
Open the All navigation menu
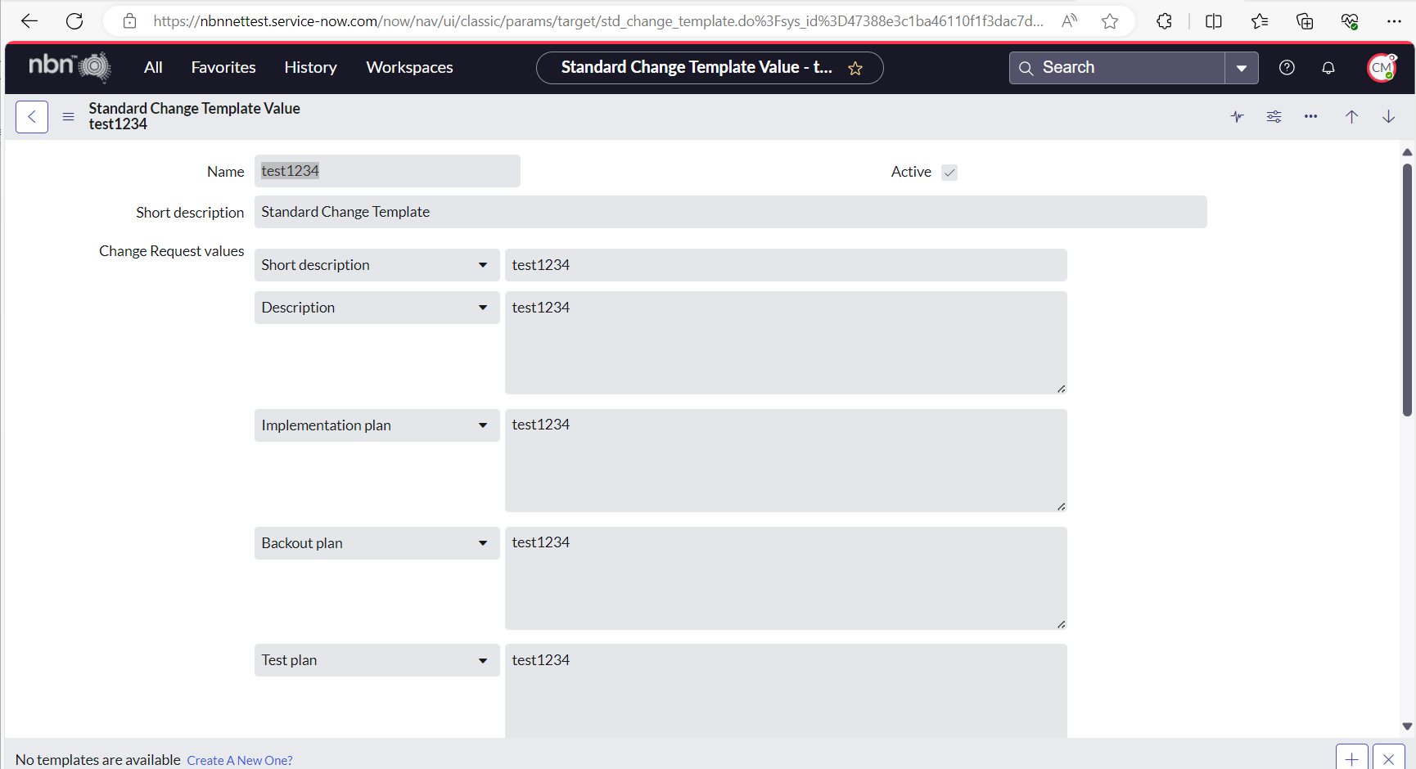pos(152,67)
